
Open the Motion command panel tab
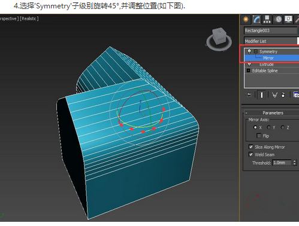[x=278, y=19]
